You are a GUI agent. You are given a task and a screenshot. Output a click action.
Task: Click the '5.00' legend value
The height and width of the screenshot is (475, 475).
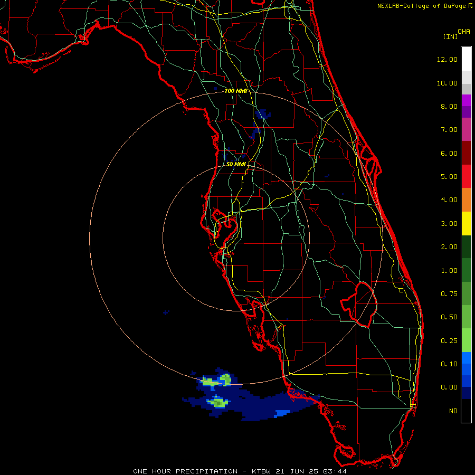[449, 177]
